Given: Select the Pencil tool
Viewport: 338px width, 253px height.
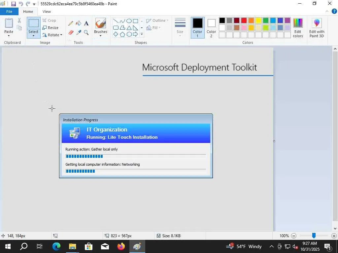Looking at the screenshot, I should 71,23.
